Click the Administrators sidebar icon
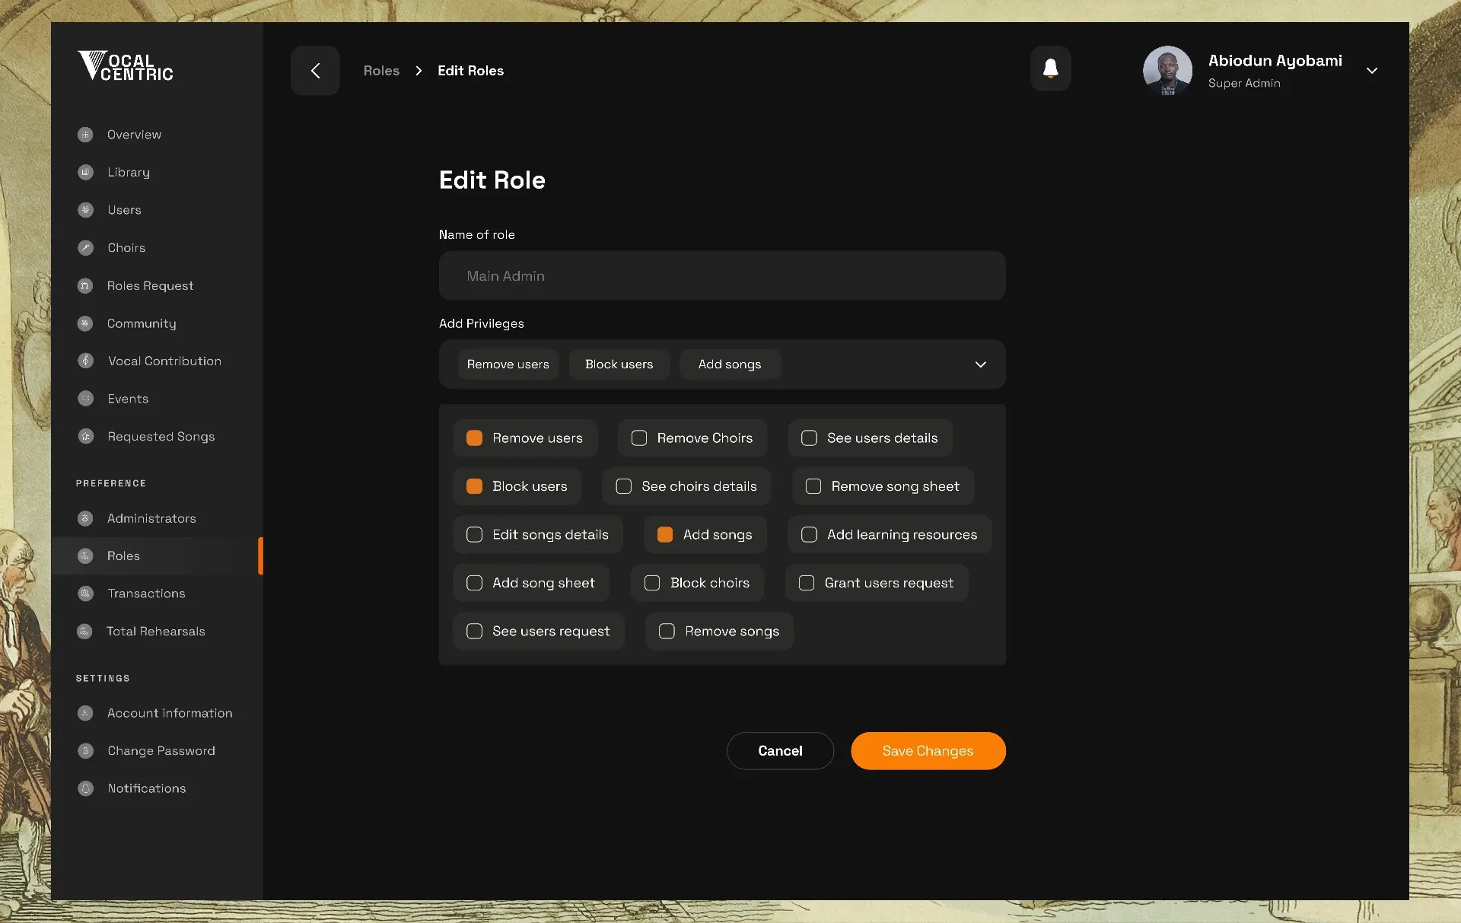The height and width of the screenshot is (923, 1461). coord(85,518)
